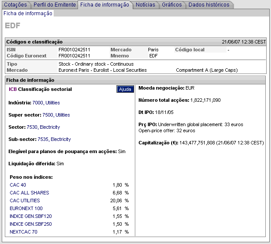Click the Electricity link beside Sector 7530
The height and width of the screenshot is (244, 271).
(50, 127)
